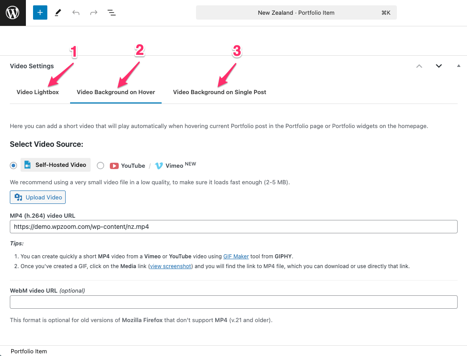467x356 pixels.
Task: Click the WebM video URL field
Action: pos(233,302)
